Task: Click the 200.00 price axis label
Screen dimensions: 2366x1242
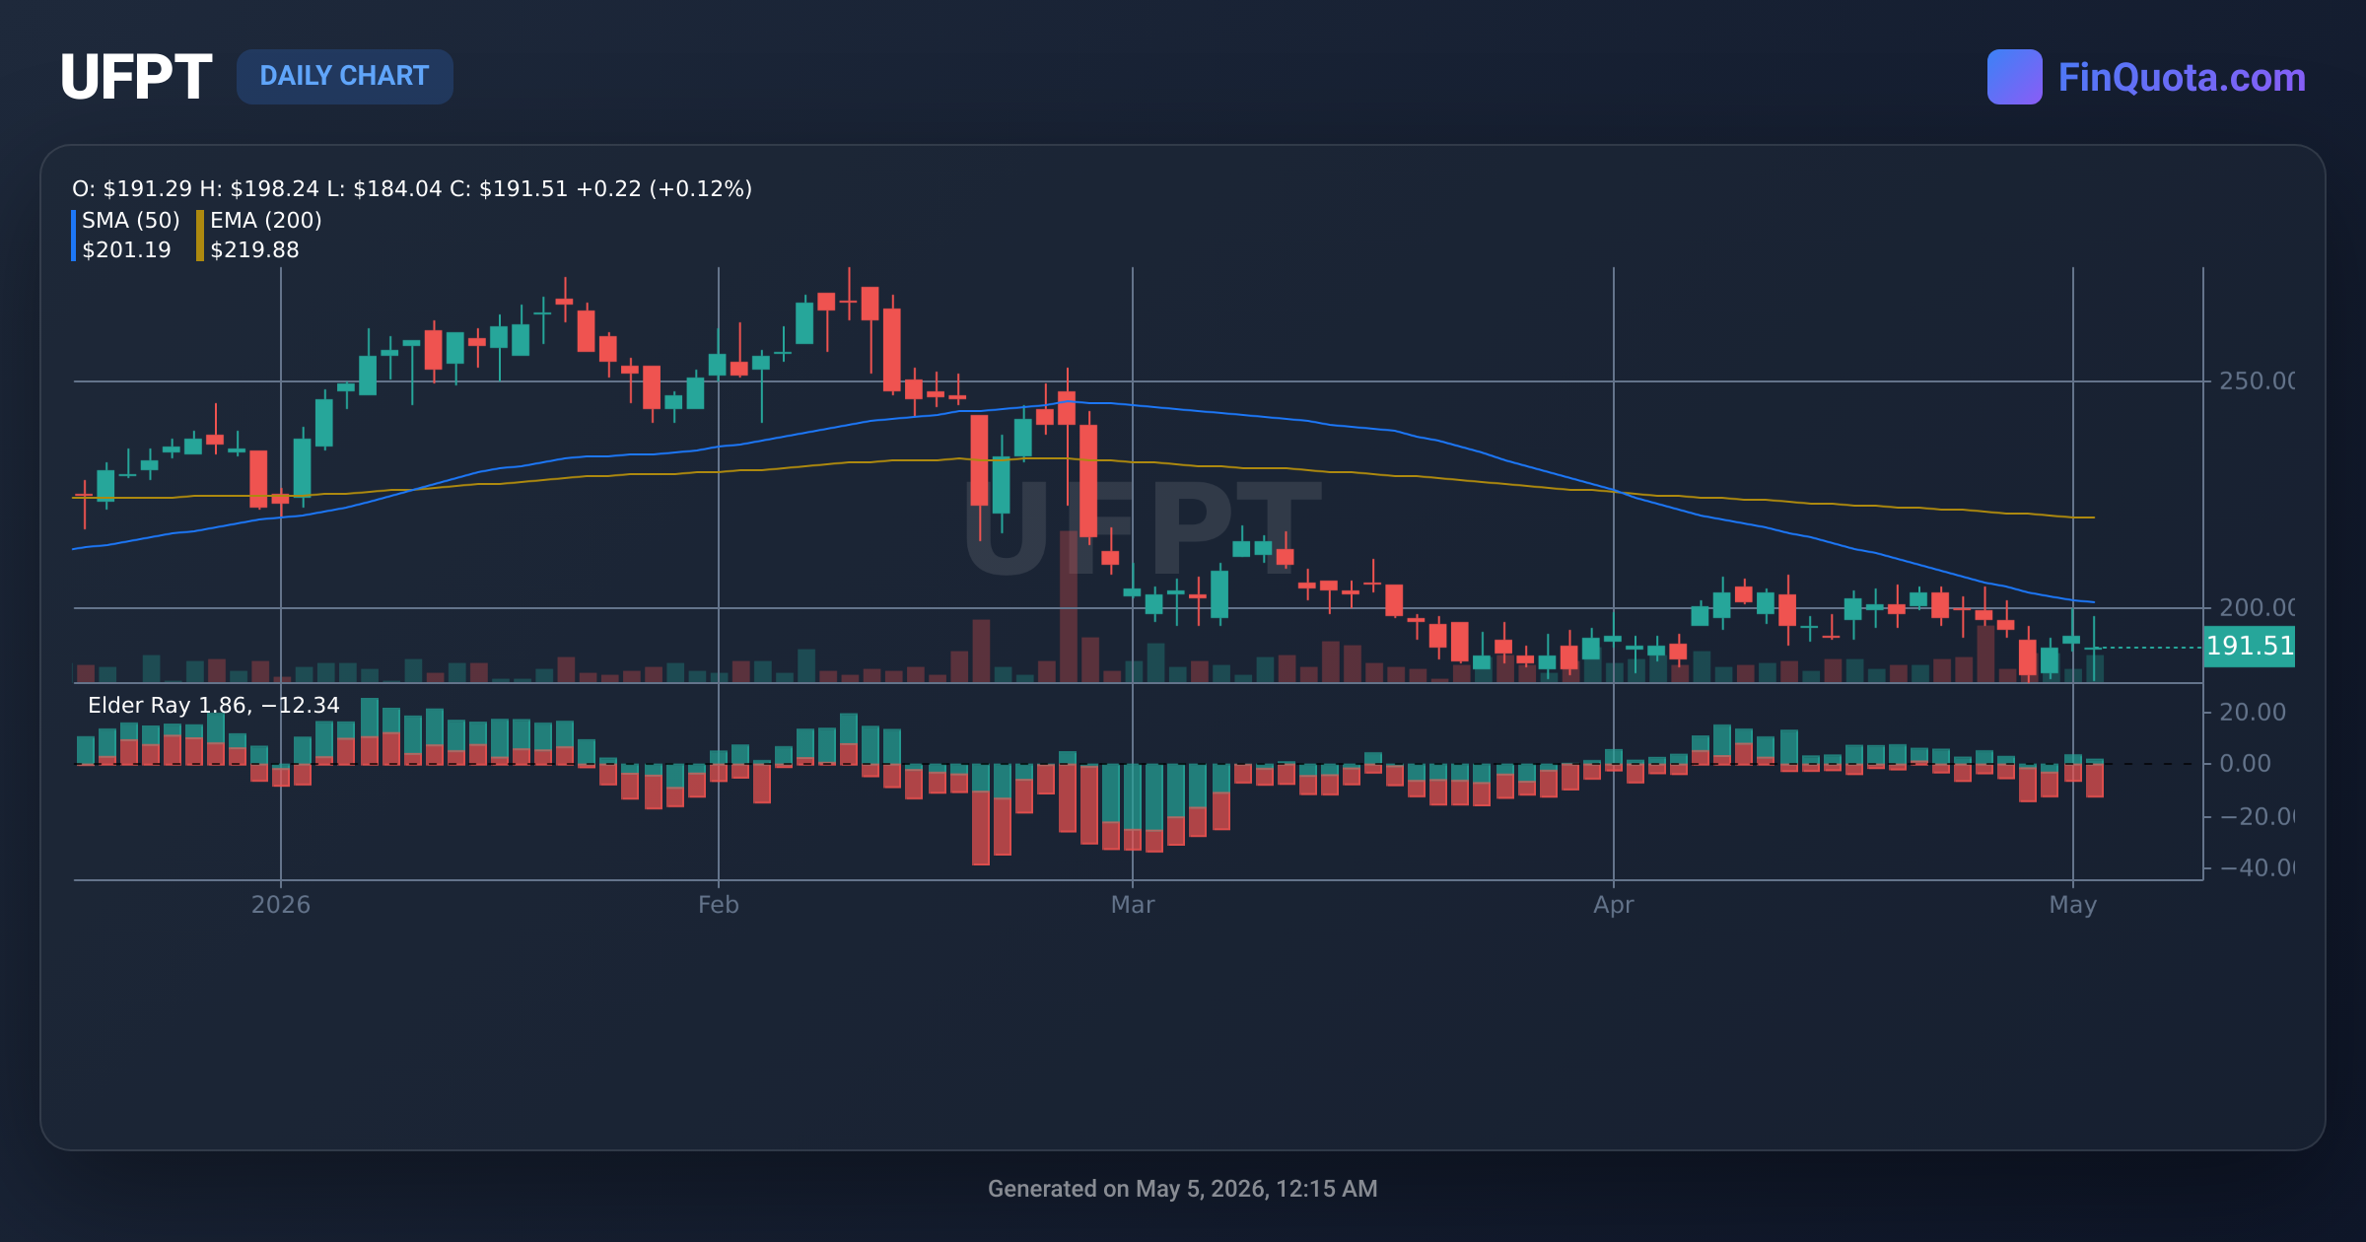Action: coord(2257,607)
